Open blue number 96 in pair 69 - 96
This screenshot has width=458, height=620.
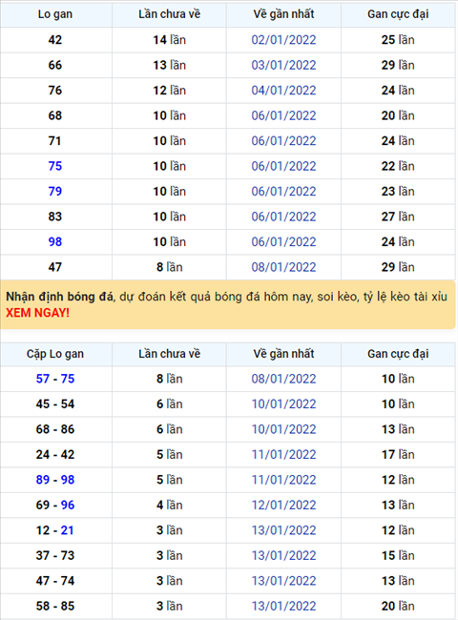[x=68, y=505]
